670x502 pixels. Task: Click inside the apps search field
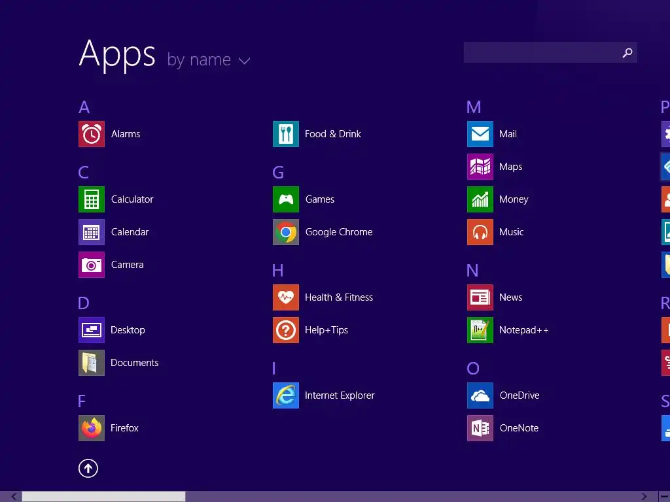pos(550,52)
